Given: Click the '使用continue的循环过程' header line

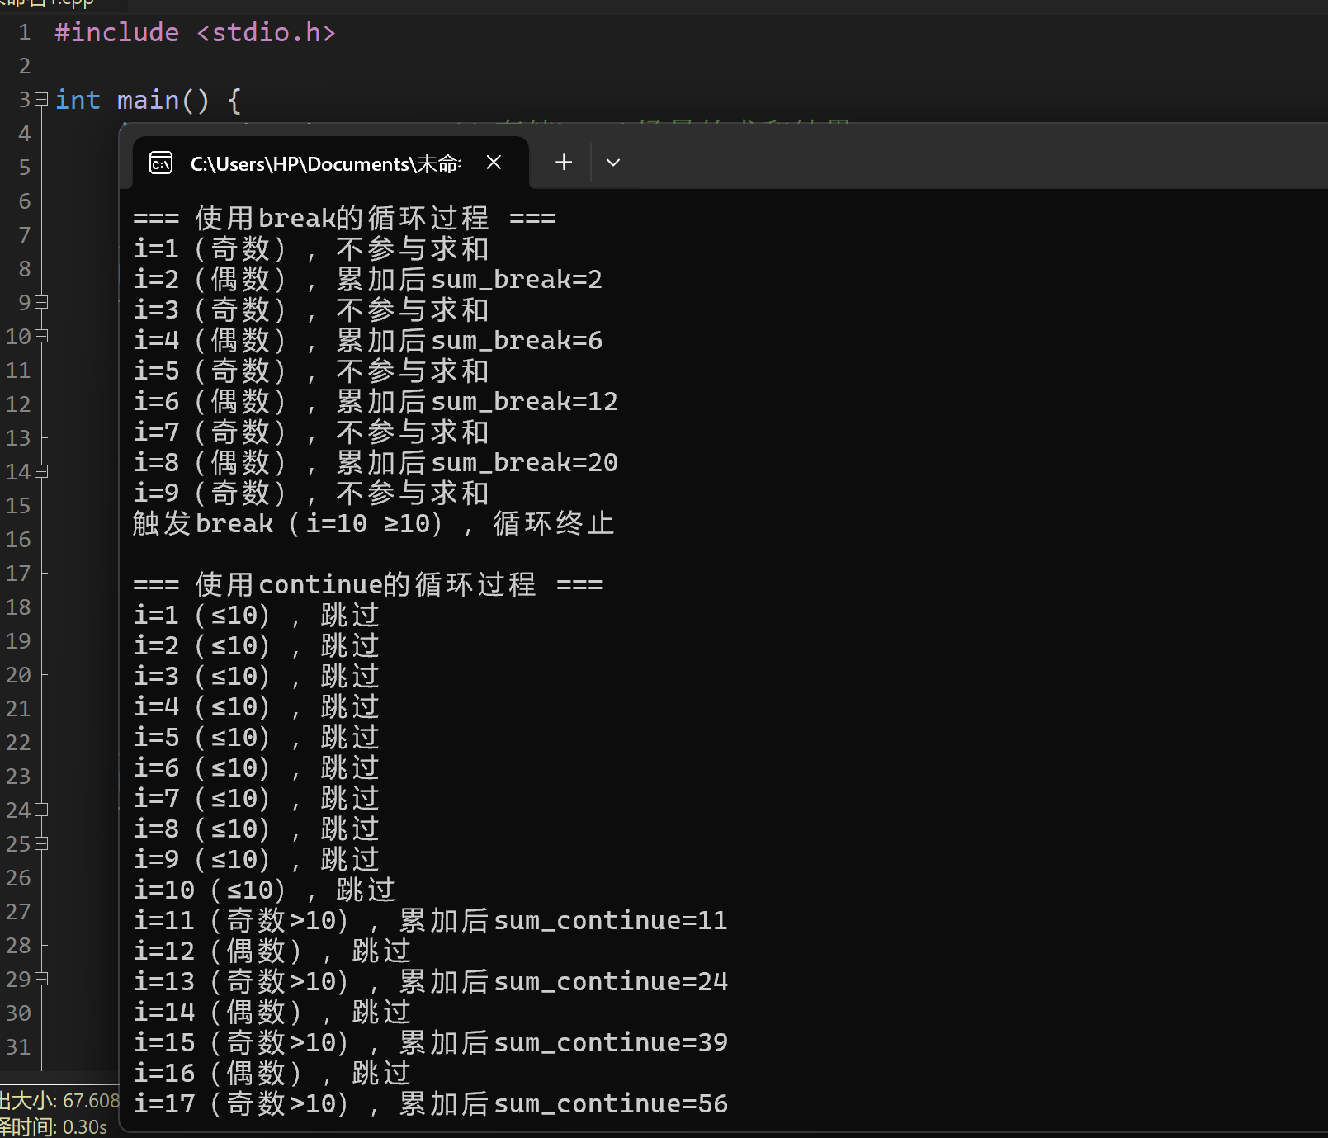Looking at the screenshot, I should (x=368, y=585).
